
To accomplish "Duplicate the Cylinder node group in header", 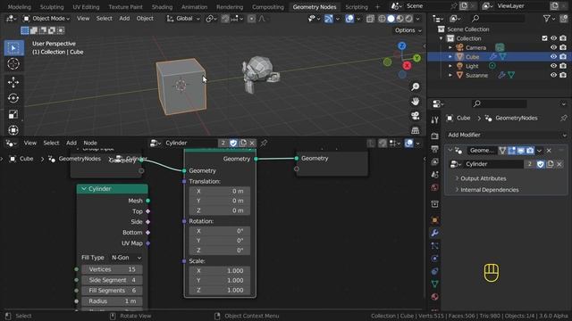I will pos(243,143).
